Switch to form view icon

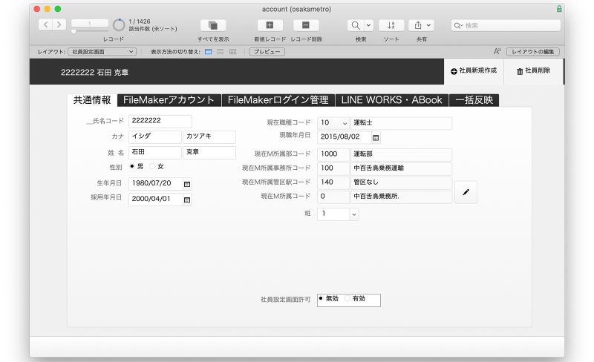pos(209,51)
